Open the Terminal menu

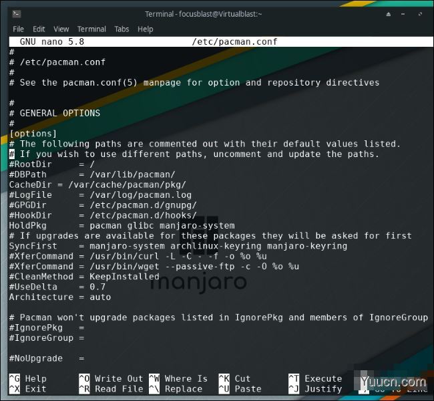pos(91,29)
